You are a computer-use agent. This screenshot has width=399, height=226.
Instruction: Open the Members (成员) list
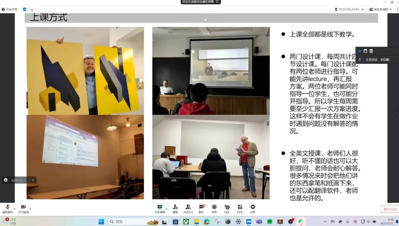point(188,208)
